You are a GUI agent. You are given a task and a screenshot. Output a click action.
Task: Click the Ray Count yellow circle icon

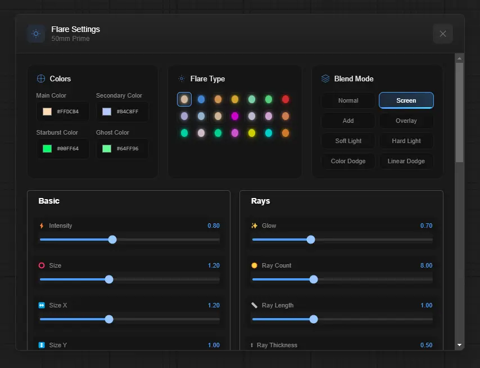[x=254, y=266]
